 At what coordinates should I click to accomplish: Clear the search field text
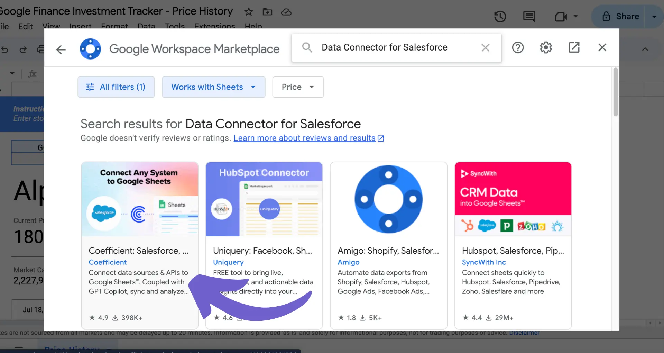486,47
